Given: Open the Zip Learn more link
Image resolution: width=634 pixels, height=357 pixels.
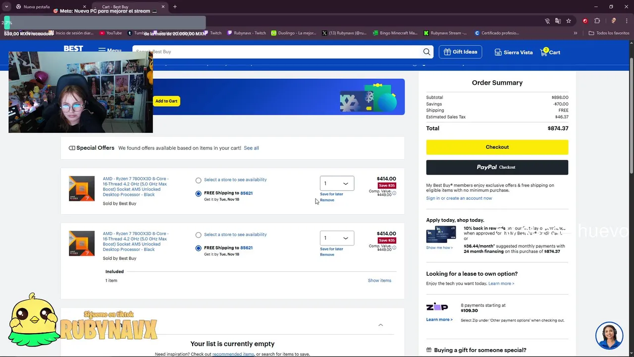Looking at the screenshot, I should (x=439, y=319).
